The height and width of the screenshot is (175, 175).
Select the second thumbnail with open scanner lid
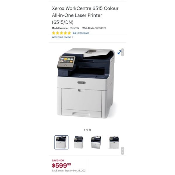[x=79, y=142]
